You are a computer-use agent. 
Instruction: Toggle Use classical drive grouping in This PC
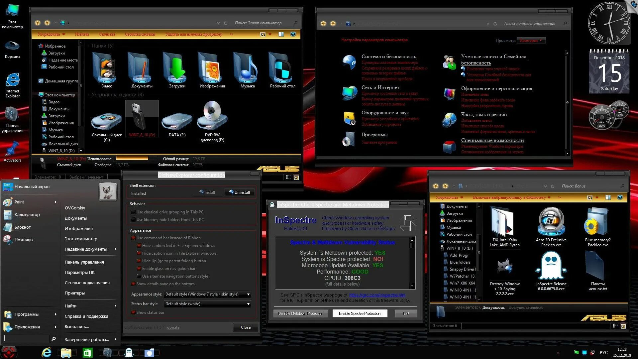click(133, 212)
